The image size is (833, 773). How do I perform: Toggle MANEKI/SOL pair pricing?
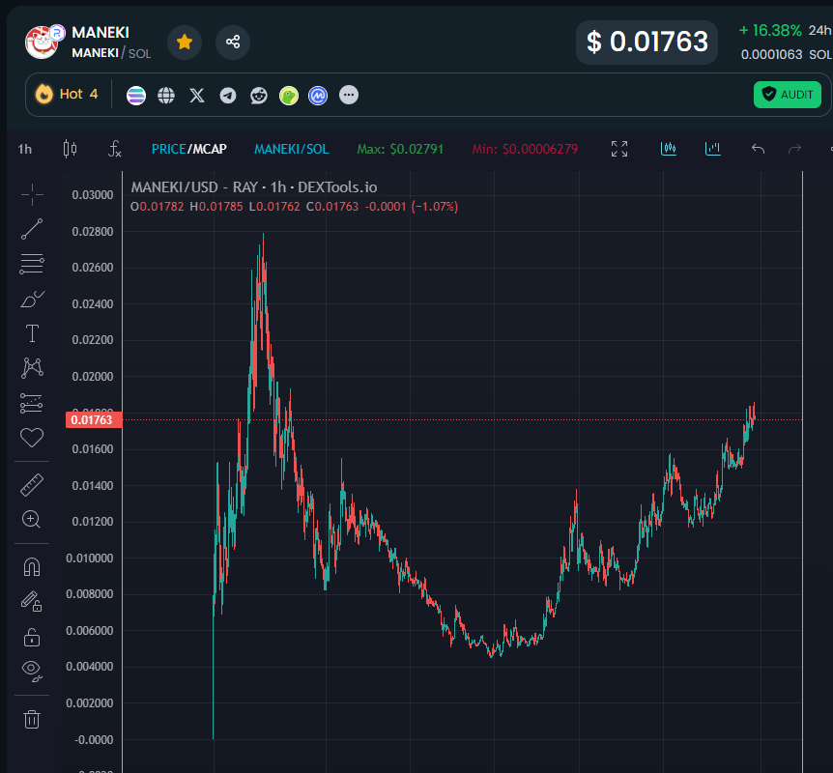292,150
